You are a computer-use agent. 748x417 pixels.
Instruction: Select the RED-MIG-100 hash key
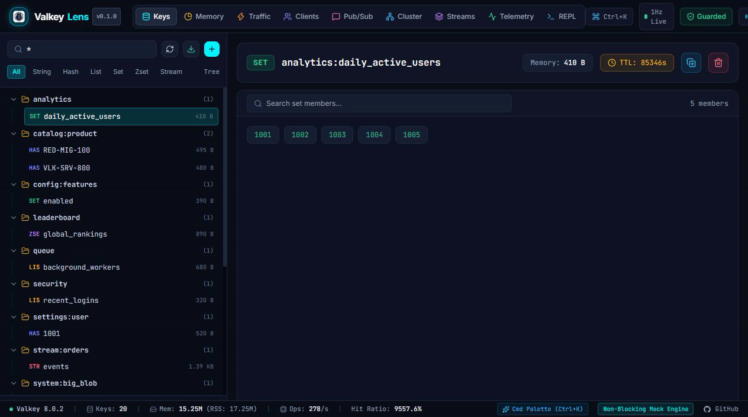pos(121,150)
